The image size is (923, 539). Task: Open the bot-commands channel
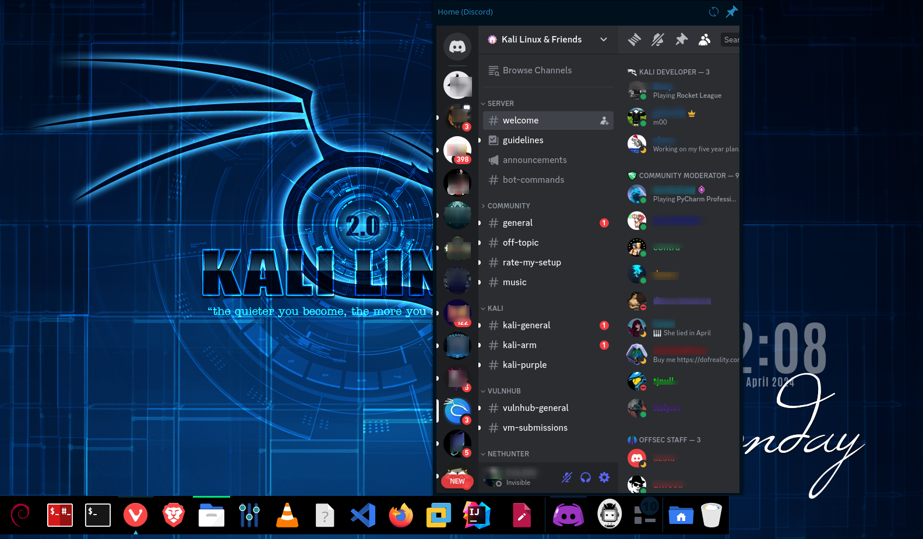[x=548, y=180]
